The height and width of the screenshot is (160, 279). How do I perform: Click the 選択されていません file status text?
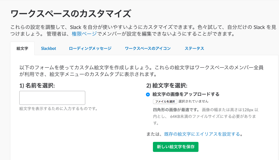point(193,101)
